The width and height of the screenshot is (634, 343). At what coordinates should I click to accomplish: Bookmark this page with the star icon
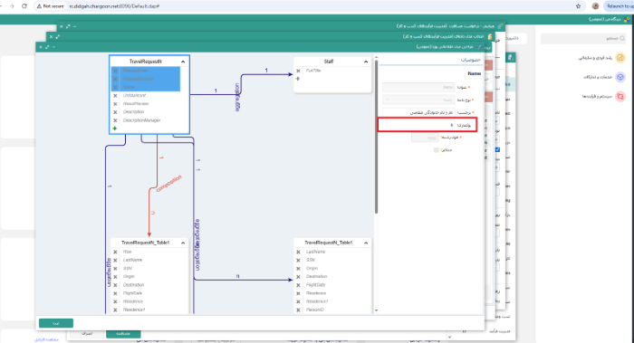[578, 6]
